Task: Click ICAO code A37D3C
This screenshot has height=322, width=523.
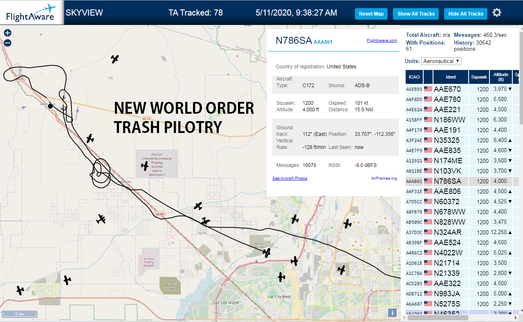Action: [x=414, y=232]
